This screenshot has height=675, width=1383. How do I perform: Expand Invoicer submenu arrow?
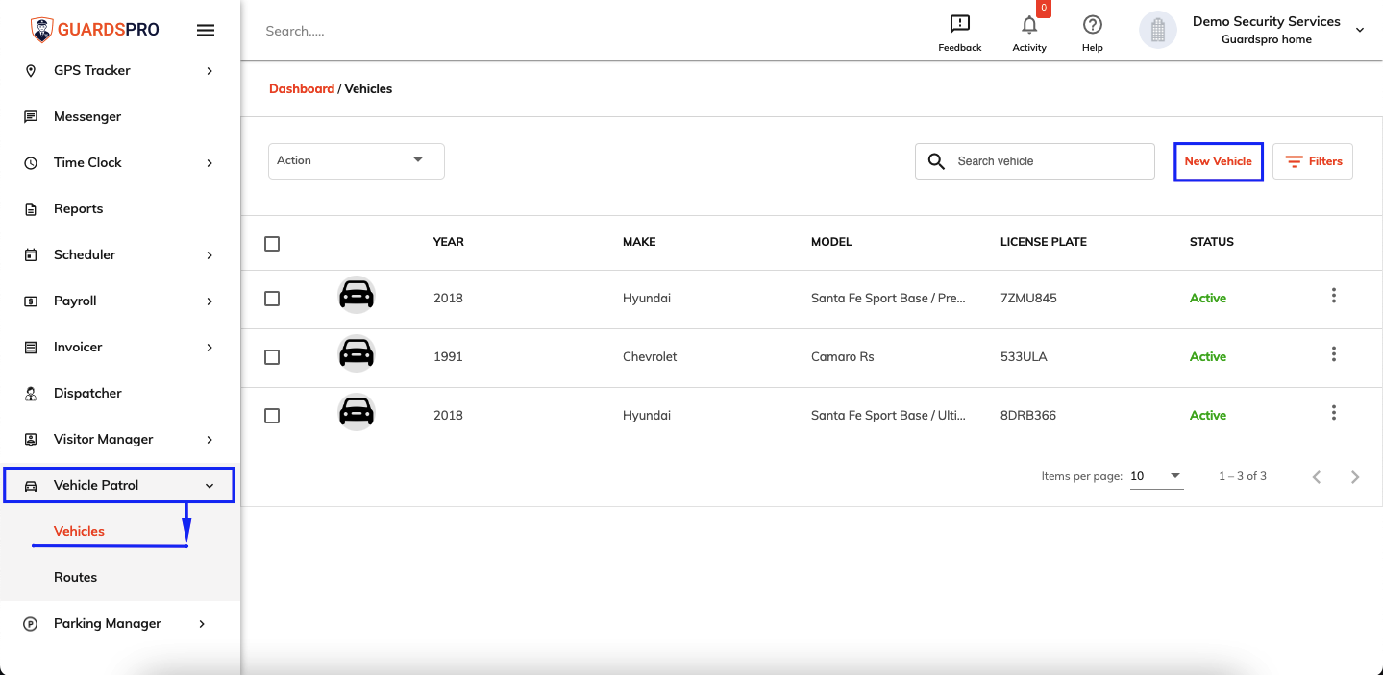coord(210,348)
